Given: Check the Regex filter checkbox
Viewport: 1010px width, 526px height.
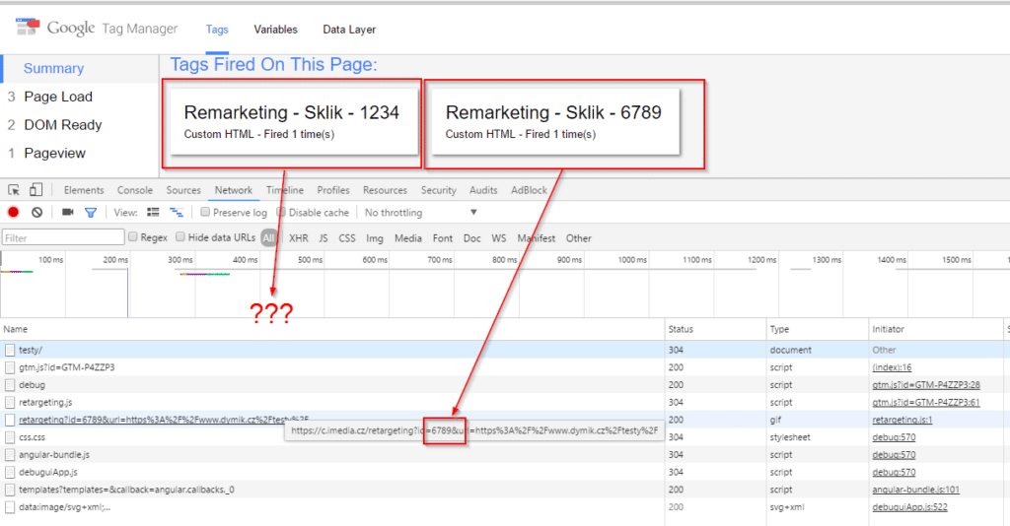Looking at the screenshot, I should click(133, 237).
